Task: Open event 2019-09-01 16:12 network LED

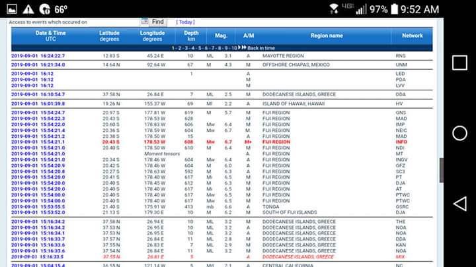Action: (32, 74)
